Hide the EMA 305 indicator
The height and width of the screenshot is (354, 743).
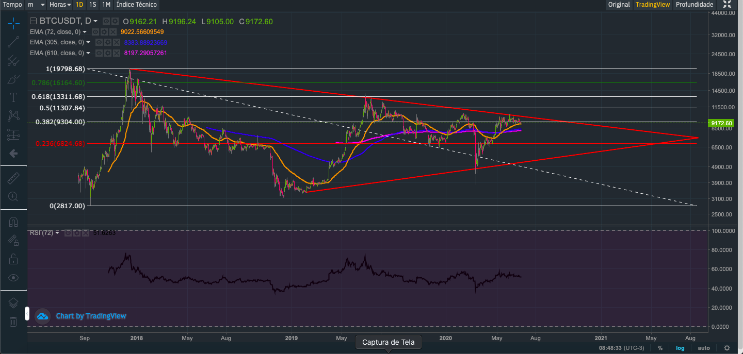99,42
